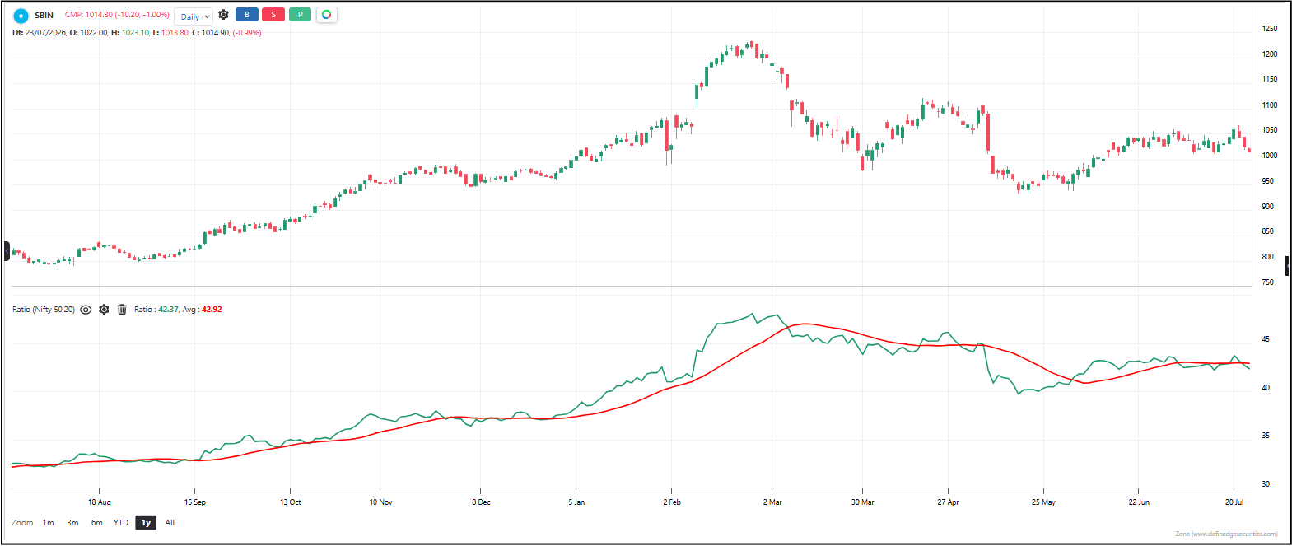Click the 1250 price axis label
1292x546 pixels.
click(1270, 29)
